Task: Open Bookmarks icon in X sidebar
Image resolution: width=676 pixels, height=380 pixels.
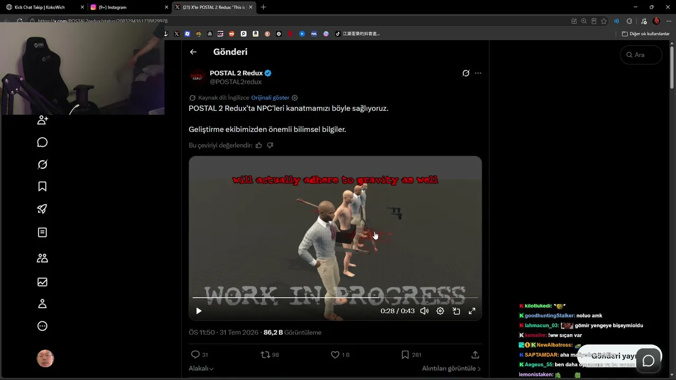Action: click(43, 186)
